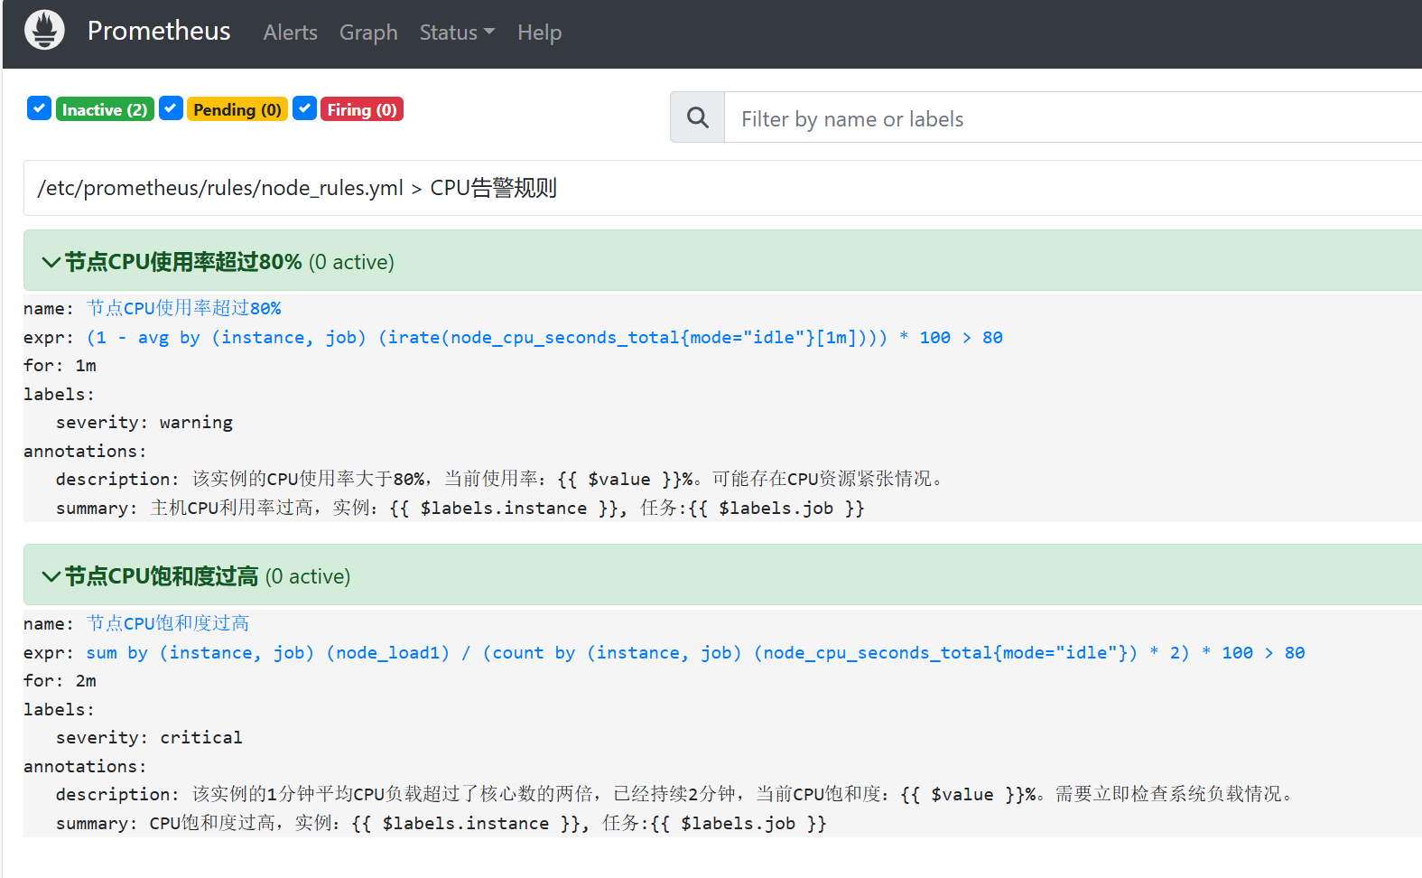
Task: Click the green Inactive (2) badge
Action: 105,109
